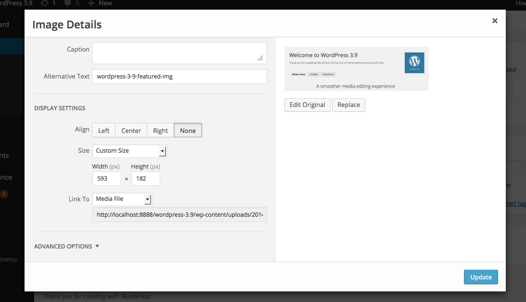The width and height of the screenshot is (526, 302).
Task: Align image Center
Action: coord(131,131)
